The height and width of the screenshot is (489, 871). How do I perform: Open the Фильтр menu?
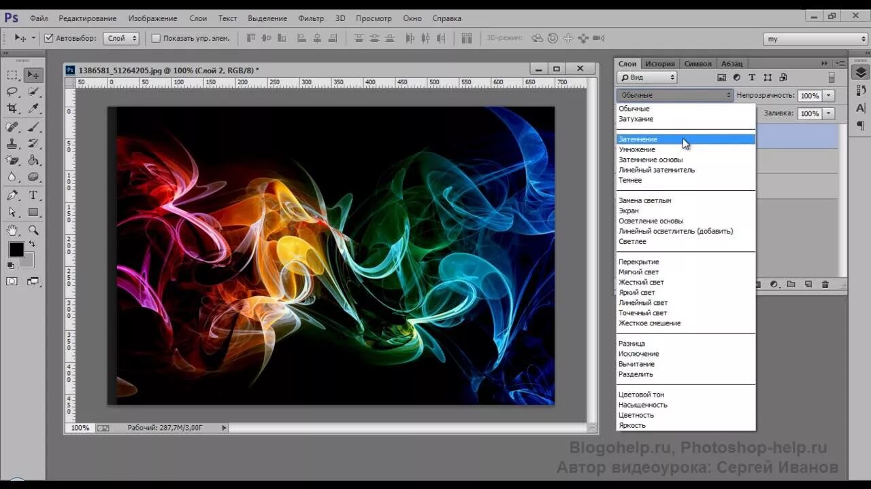[x=311, y=18]
